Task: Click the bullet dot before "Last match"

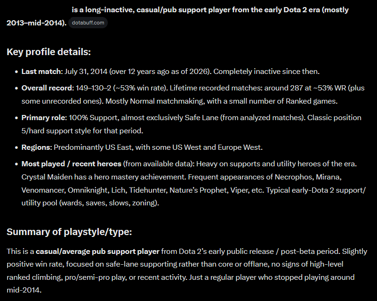Action: pos(16,72)
